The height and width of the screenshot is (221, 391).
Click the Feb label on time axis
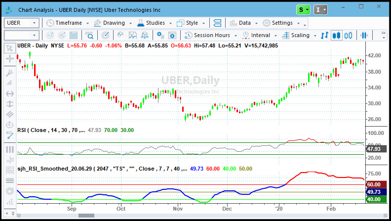pyautogui.click(x=331, y=209)
